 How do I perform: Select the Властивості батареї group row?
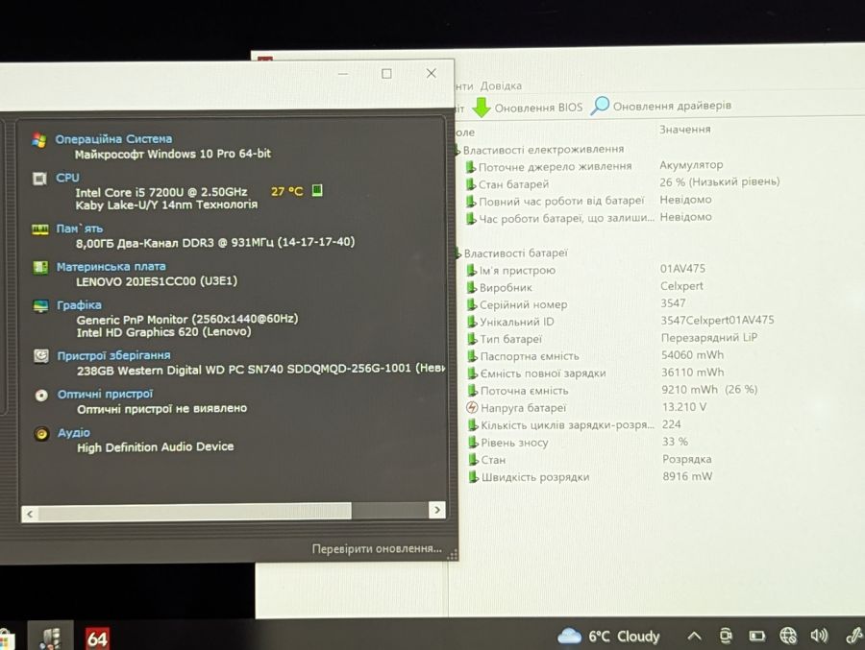[x=515, y=253]
